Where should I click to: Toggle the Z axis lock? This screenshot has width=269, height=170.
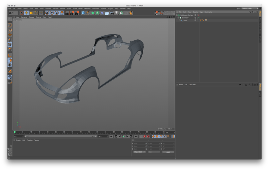point(56,13)
